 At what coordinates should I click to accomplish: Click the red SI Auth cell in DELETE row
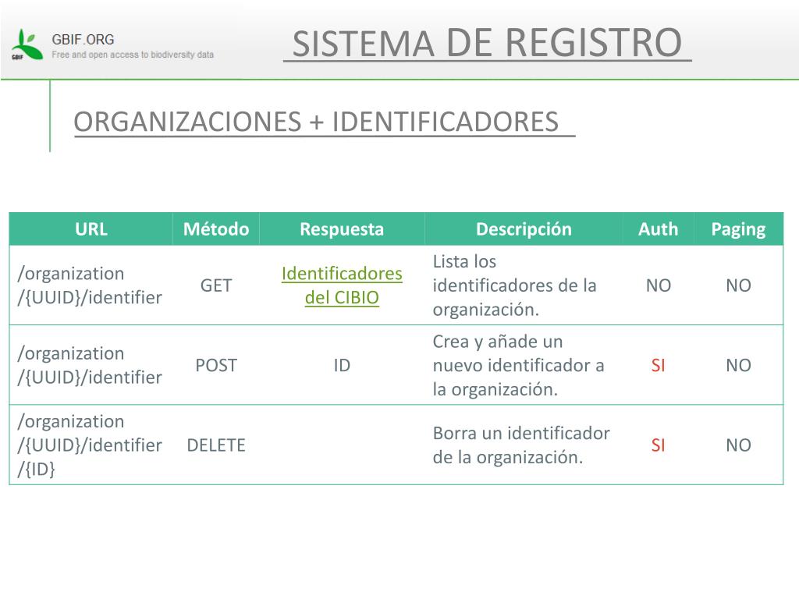659,445
